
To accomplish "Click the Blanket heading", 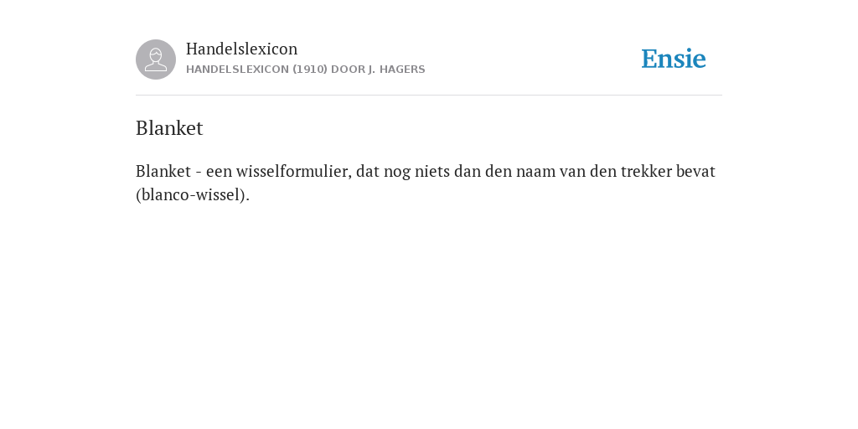I will [x=169, y=128].
